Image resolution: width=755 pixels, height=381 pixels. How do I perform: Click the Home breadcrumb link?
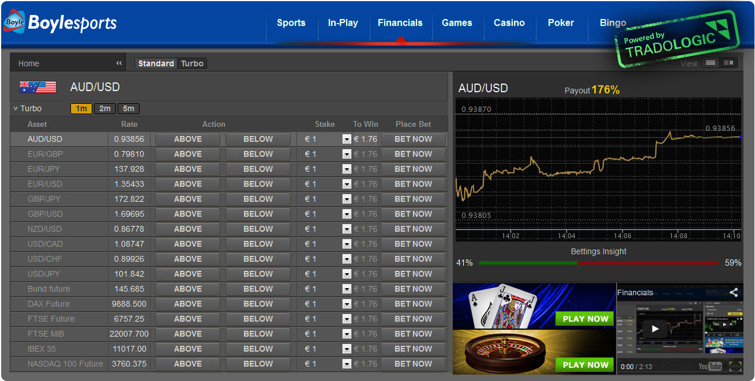click(29, 63)
